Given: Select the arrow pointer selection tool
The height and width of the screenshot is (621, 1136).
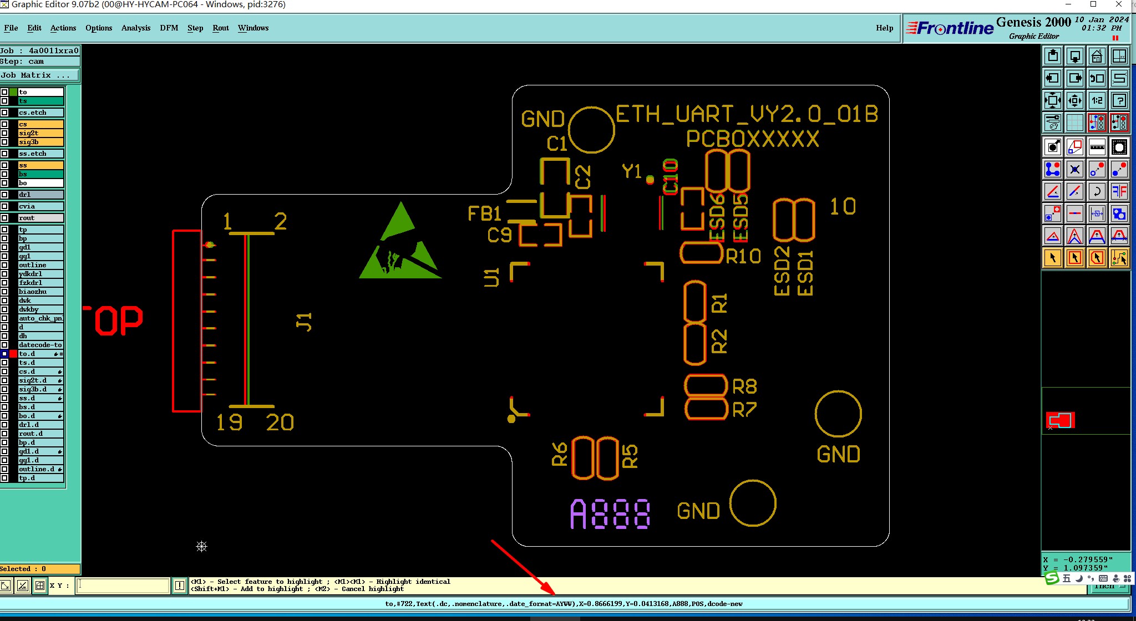Looking at the screenshot, I should pyautogui.click(x=1052, y=258).
